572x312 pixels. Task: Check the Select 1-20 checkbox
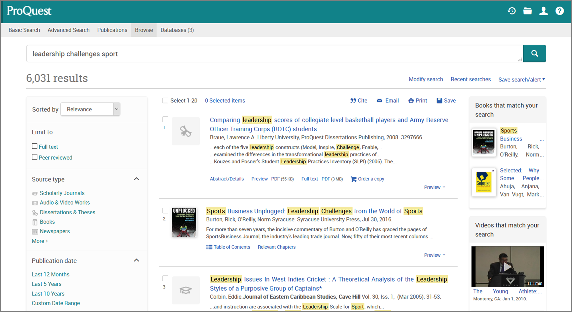[165, 100]
